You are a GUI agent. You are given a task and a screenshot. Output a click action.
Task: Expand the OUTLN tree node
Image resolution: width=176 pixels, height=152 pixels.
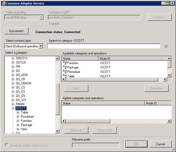pos(13,62)
